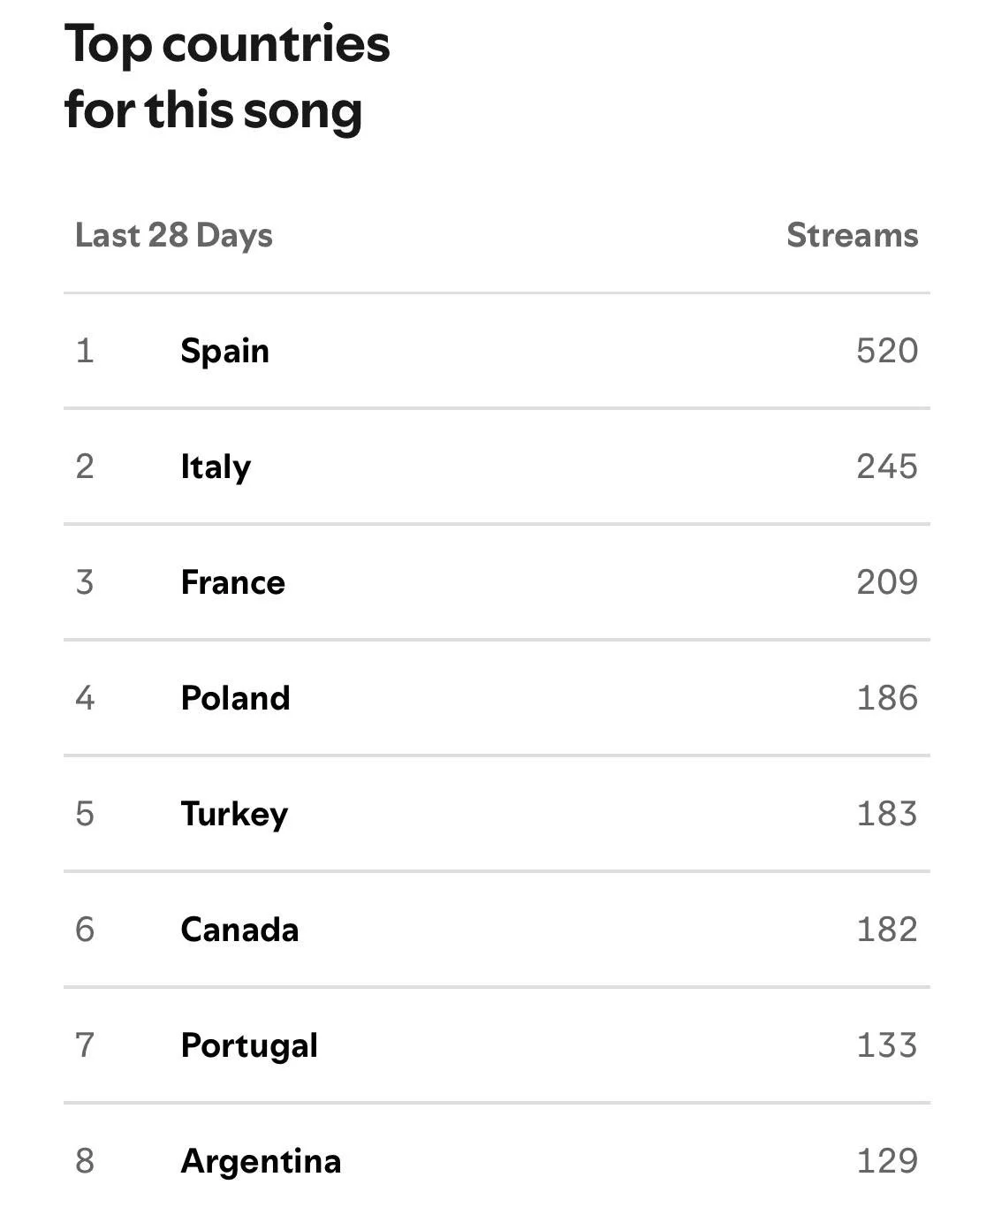This screenshot has height=1215, width=994.
Task: Select the 133 streams figure for Portugal
Action: click(x=886, y=1045)
